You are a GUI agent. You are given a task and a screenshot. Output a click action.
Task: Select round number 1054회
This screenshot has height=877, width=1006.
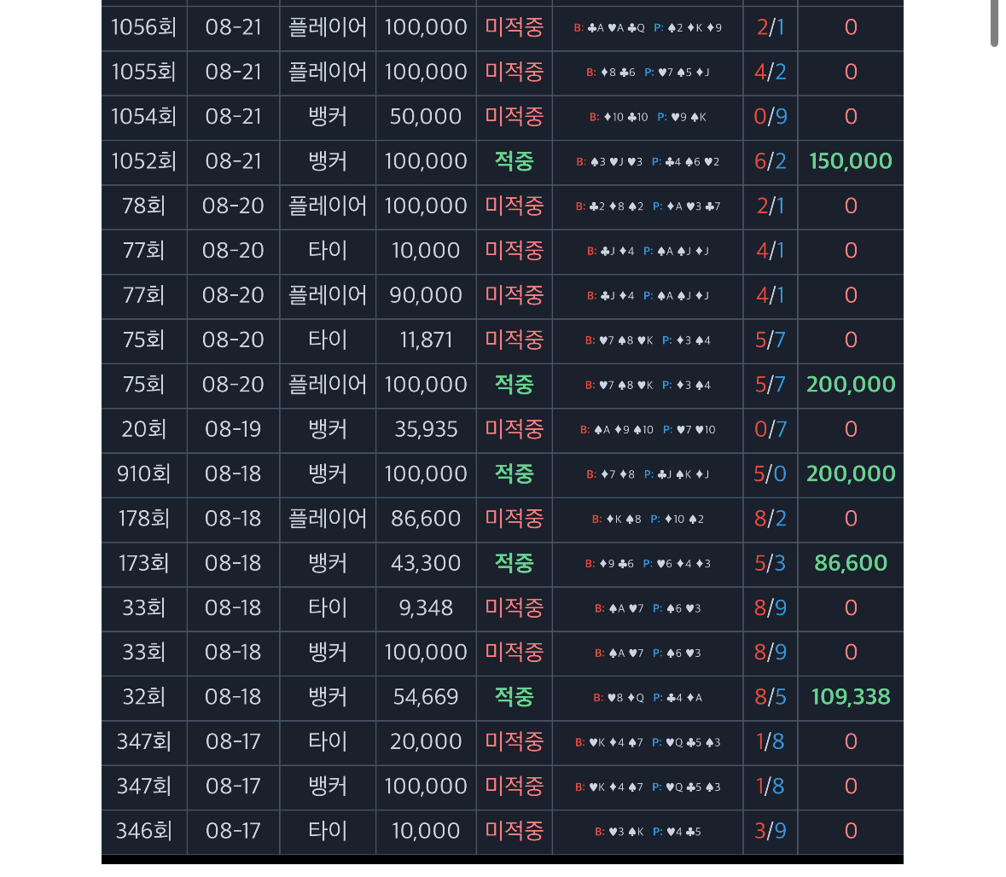pyautogui.click(x=143, y=117)
